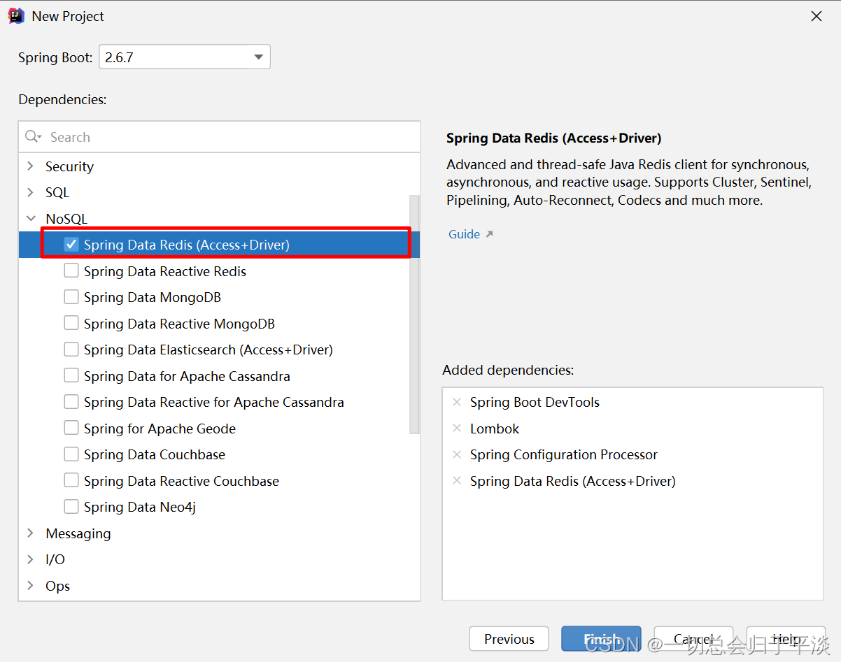Collapse the NoSQL category
Image resolution: width=841 pixels, height=662 pixels.
(29, 218)
